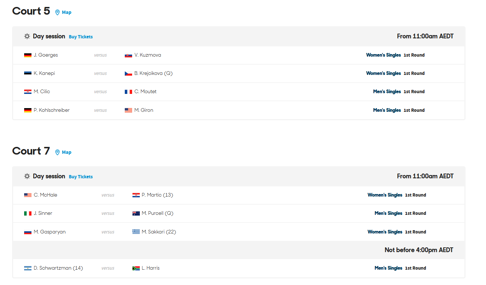Click the Court 5 map pin icon
The height and width of the screenshot is (285, 486).
pos(57,12)
